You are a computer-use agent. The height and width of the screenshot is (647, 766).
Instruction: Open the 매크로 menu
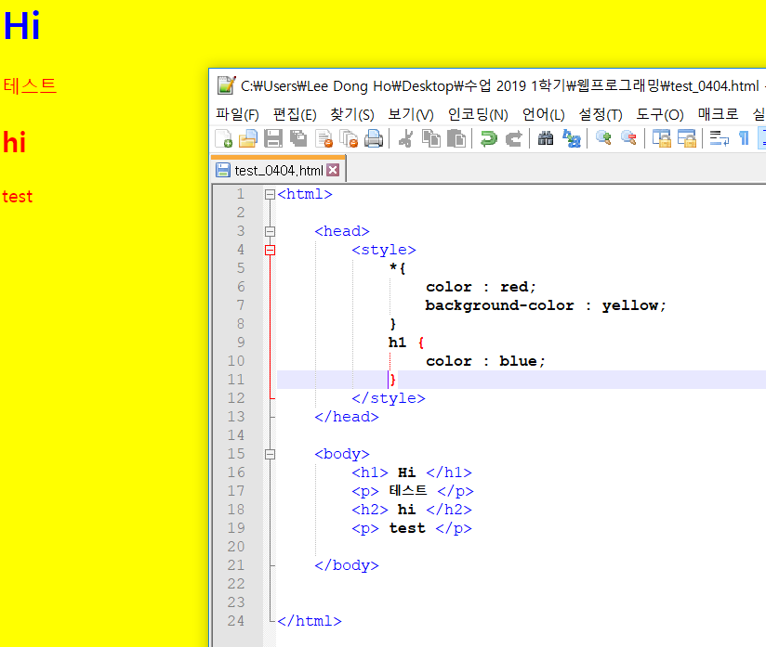pos(718,114)
